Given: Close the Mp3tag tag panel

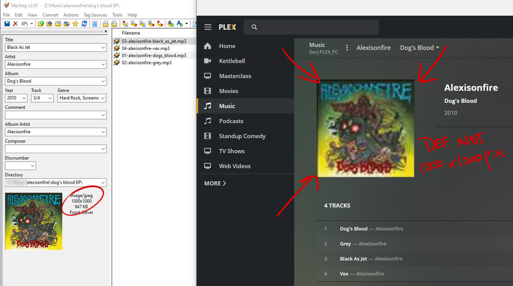Looking at the screenshot, I should [106, 31].
